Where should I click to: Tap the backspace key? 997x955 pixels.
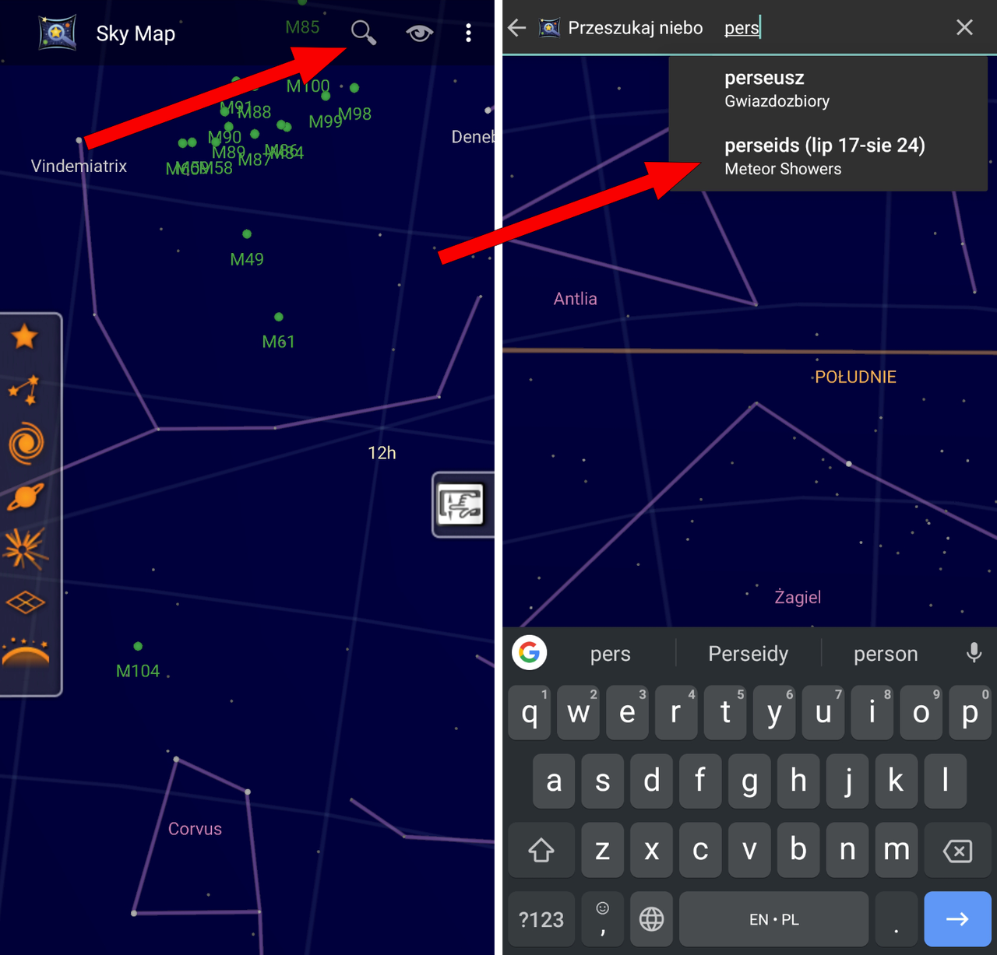coord(957,850)
